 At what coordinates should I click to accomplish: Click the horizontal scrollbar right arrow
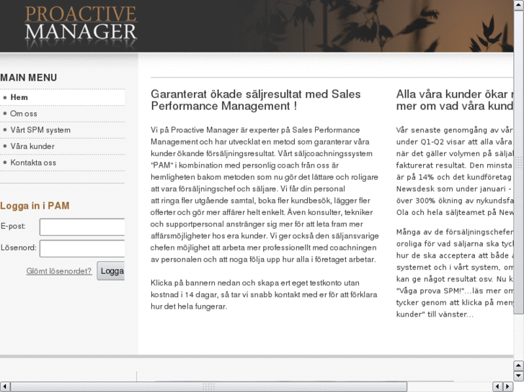[x=508, y=387]
